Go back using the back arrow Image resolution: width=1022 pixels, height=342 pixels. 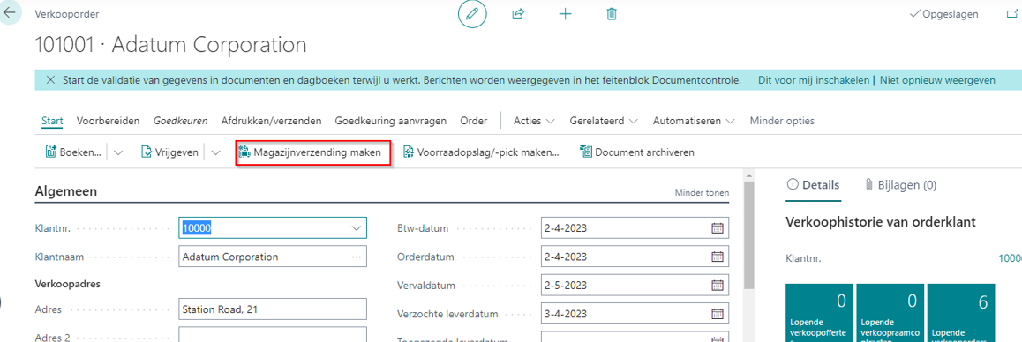10,11
